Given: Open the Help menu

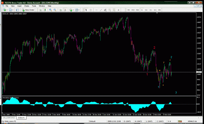Looking at the screenshot, I should (49, 6).
